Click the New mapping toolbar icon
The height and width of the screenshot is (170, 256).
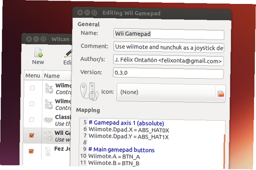pos(39,52)
